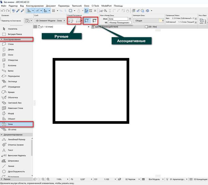Select the Крыша (Roof) tool
Viewport: 208px width, 185px height.
(11, 92)
